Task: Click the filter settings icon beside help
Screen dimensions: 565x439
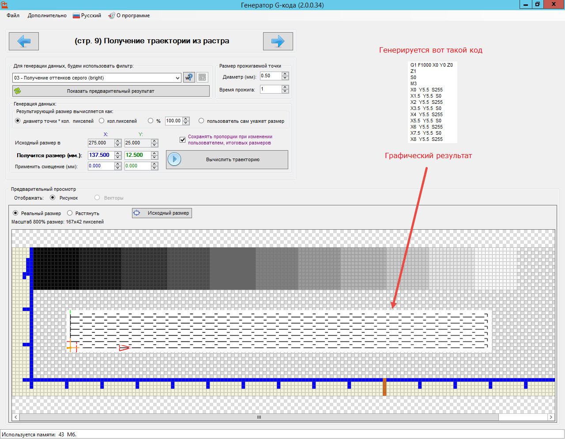Action: pyautogui.click(x=202, y=77)
